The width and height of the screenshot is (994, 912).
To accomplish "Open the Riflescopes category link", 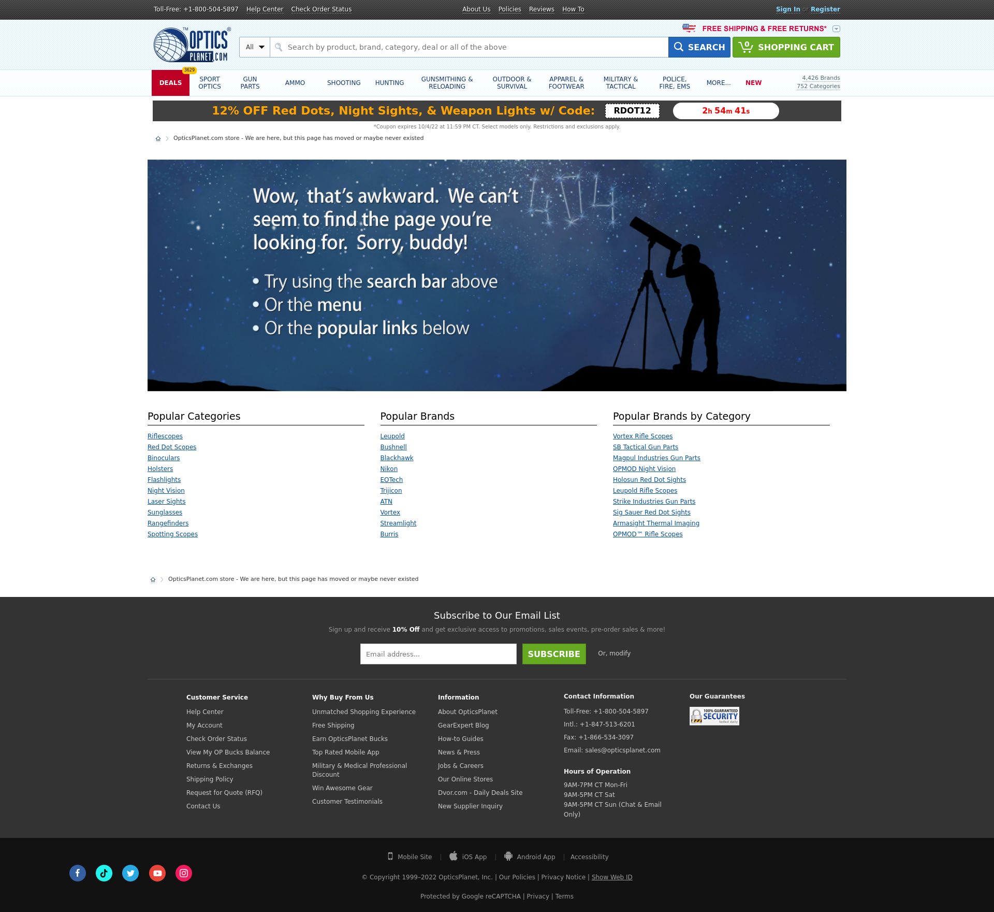I will pos(165,436).
